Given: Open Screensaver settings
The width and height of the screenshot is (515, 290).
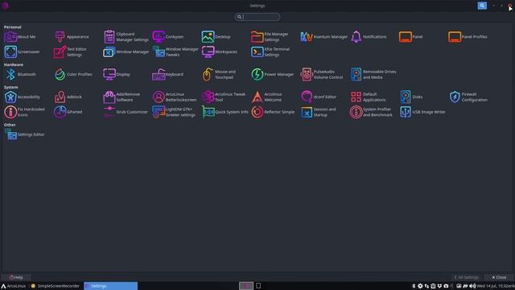Looking at the screenshot, I should pos(22,52).
